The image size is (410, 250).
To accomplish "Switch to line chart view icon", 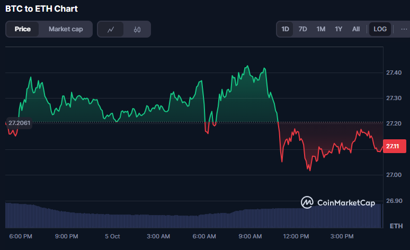I will coord(111,30).
